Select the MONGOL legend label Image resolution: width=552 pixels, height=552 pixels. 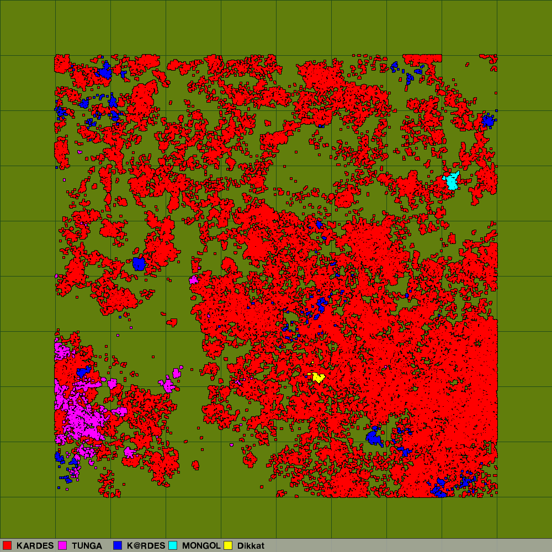click(x=201, y=546)
